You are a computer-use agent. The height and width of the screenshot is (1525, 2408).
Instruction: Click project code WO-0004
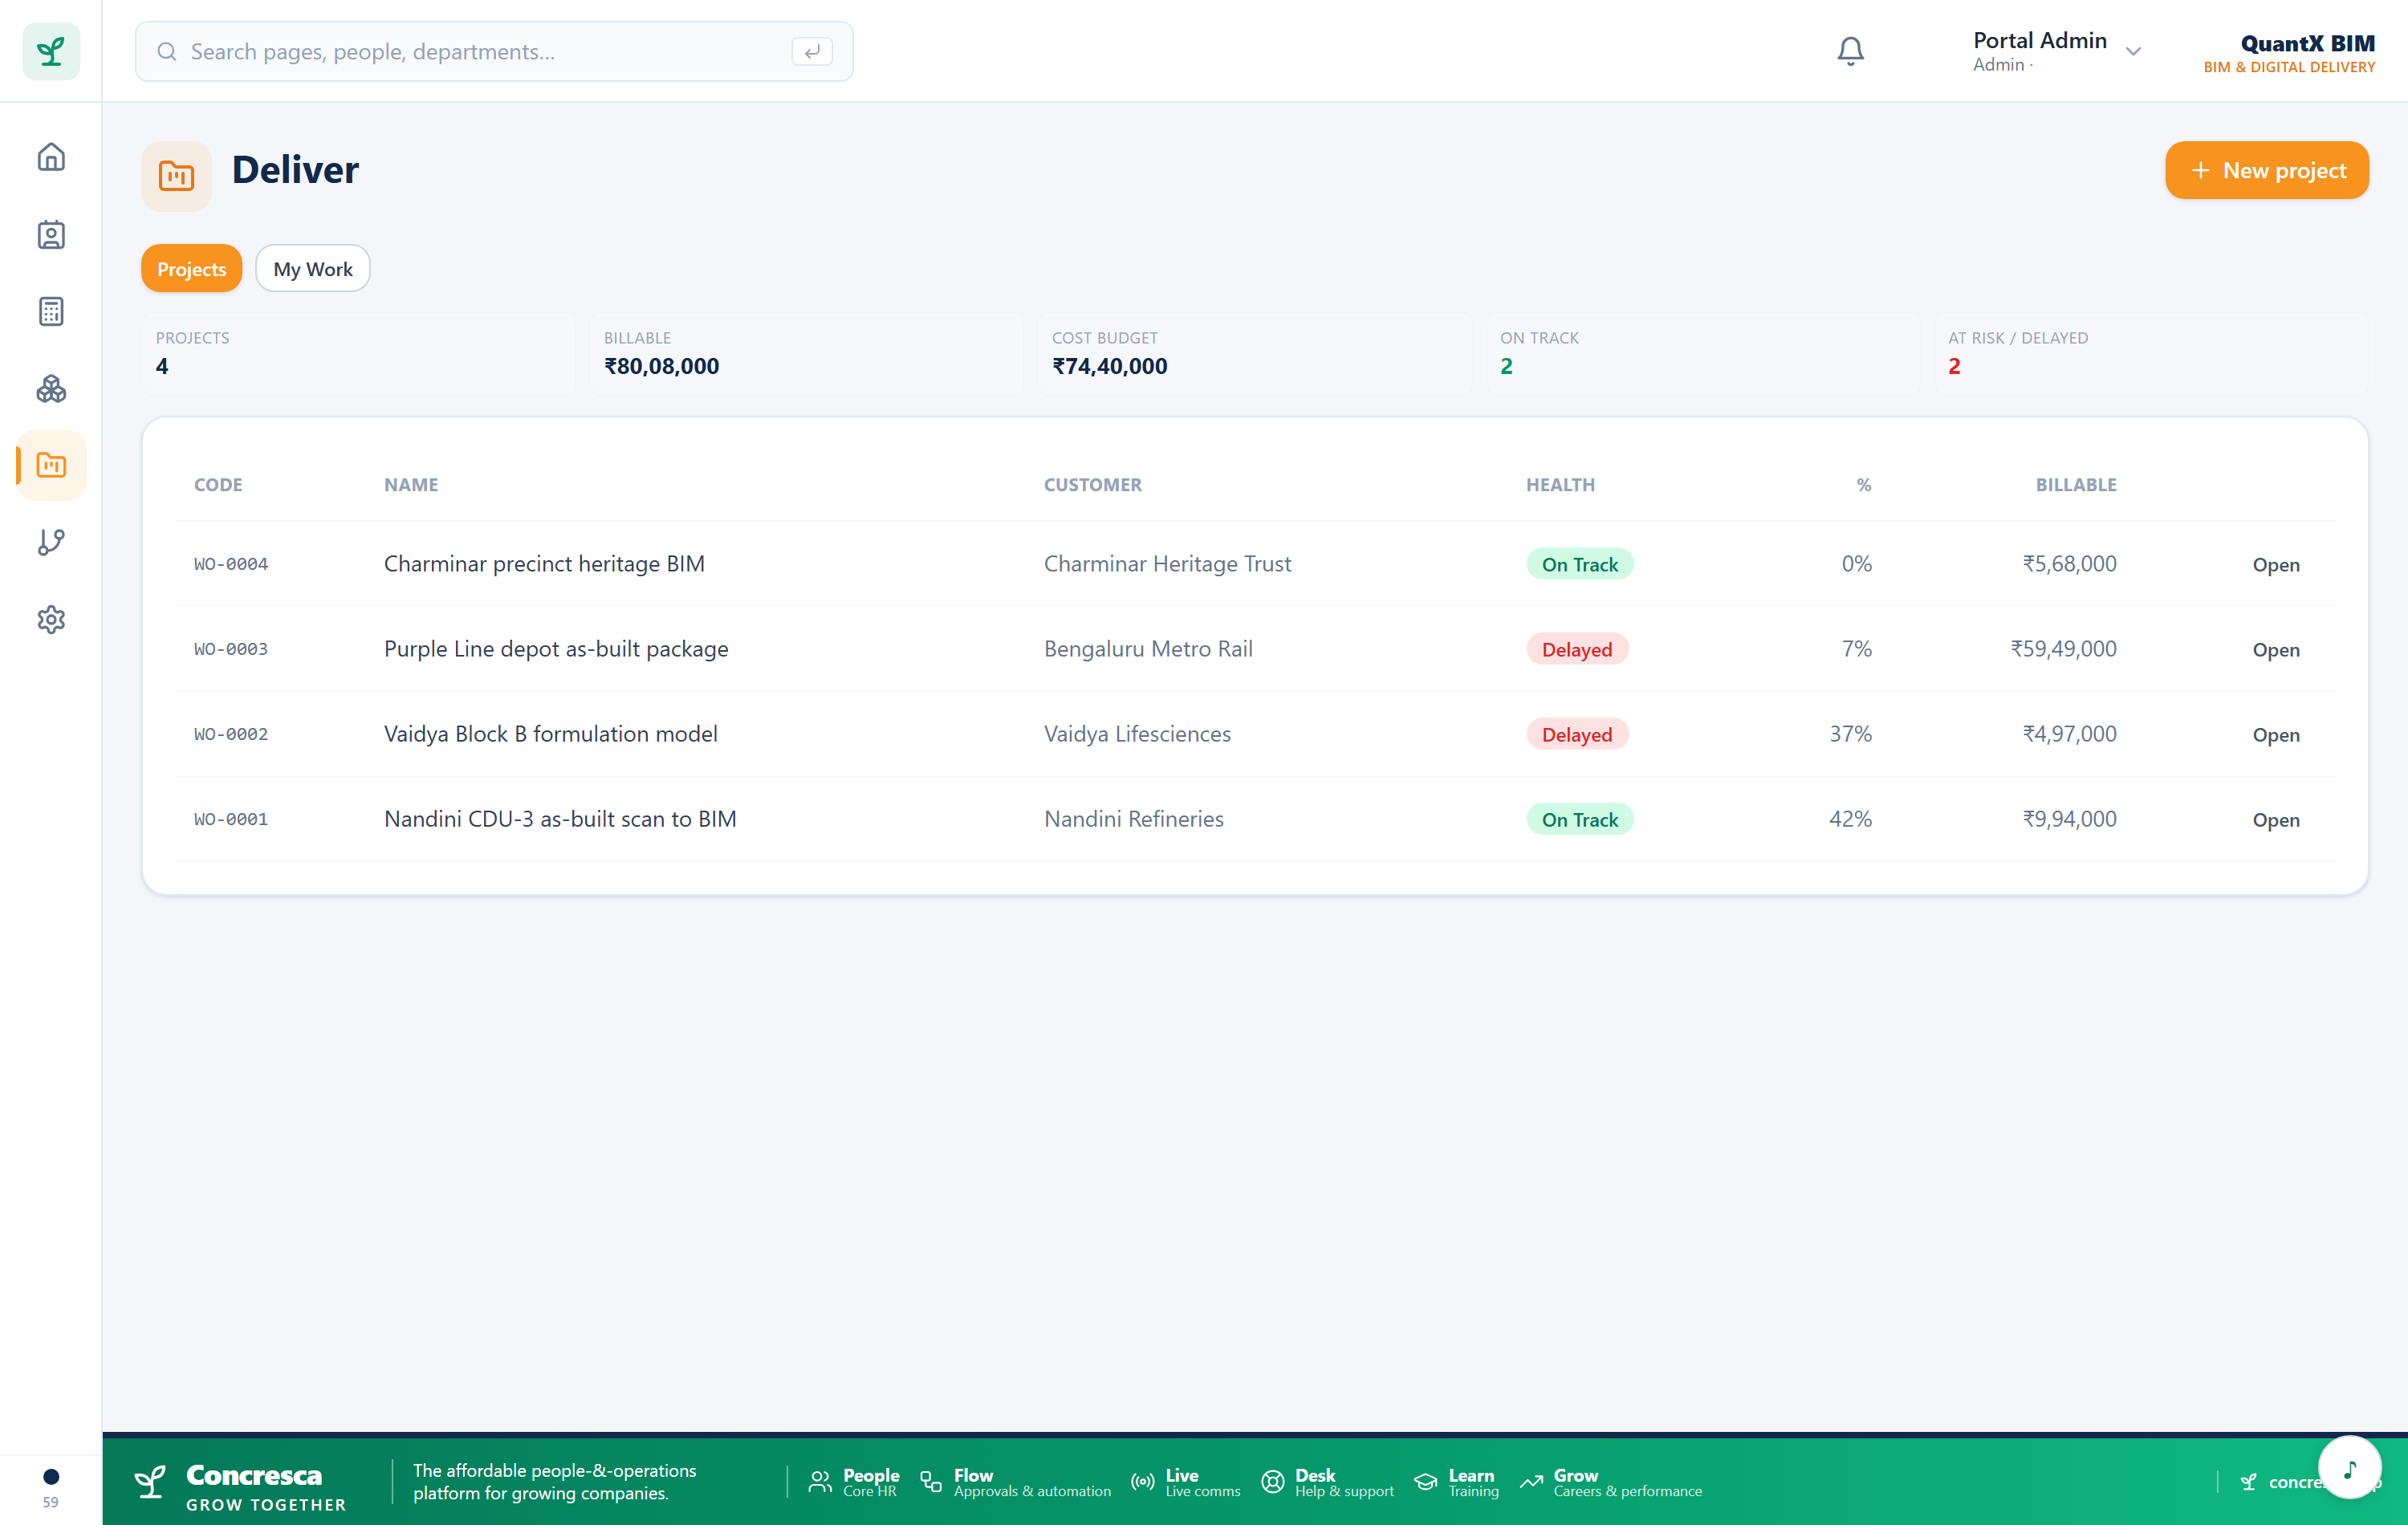231,564
